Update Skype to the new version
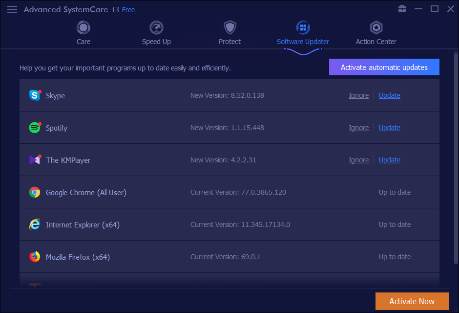Viewport: 459px width, 313px height. [389, 95]
